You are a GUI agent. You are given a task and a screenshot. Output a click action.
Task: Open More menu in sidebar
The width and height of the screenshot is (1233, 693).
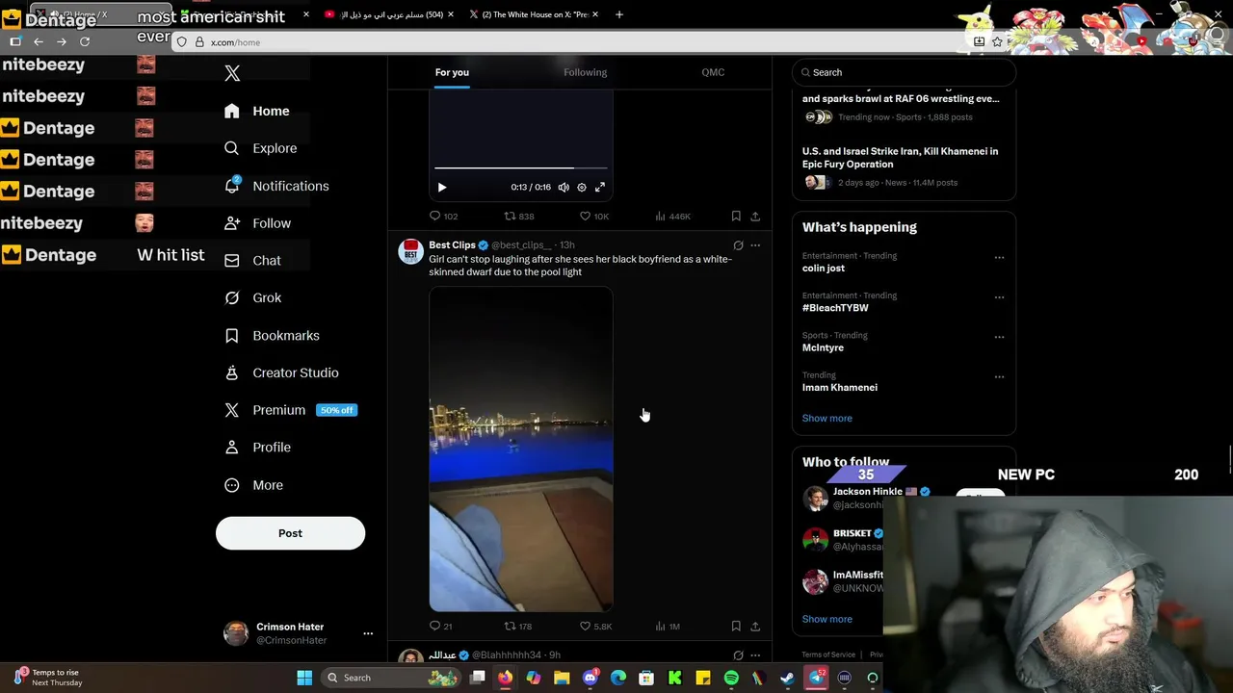pyautogui.click(x=252, y=485)
